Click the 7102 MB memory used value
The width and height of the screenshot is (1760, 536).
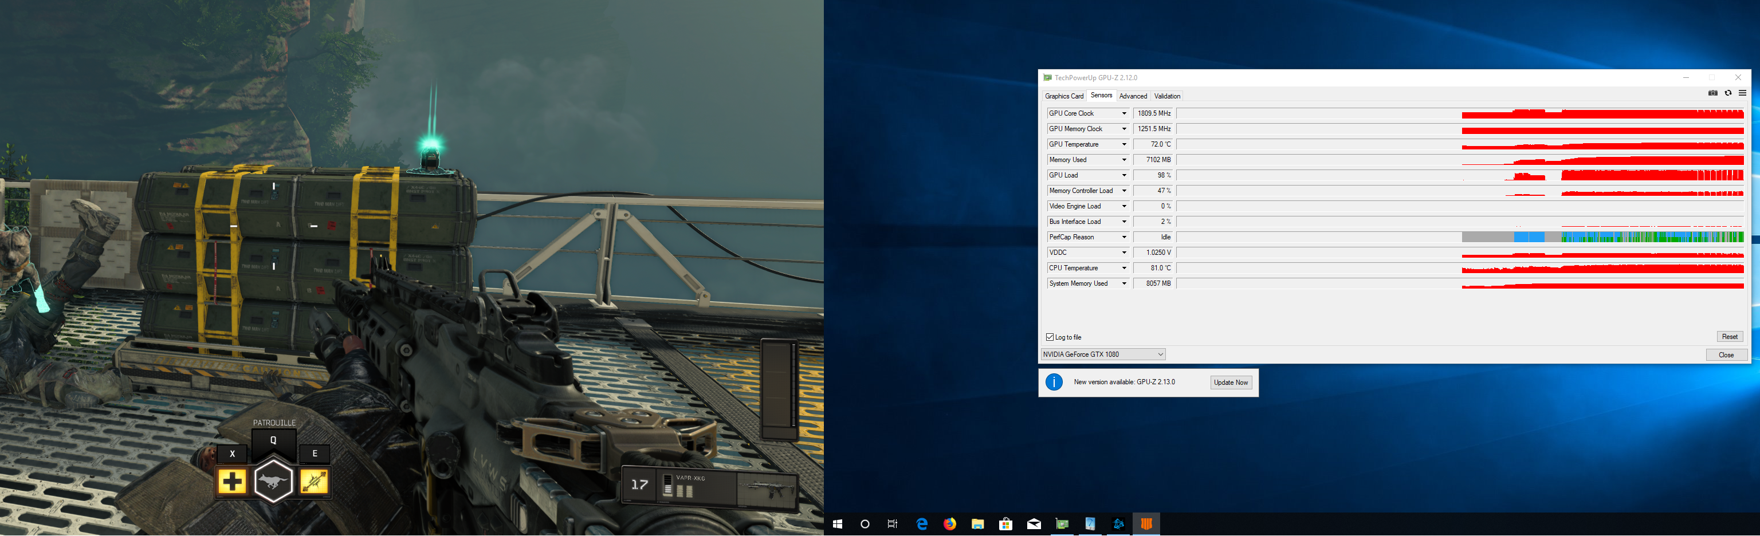[1154, 160]
